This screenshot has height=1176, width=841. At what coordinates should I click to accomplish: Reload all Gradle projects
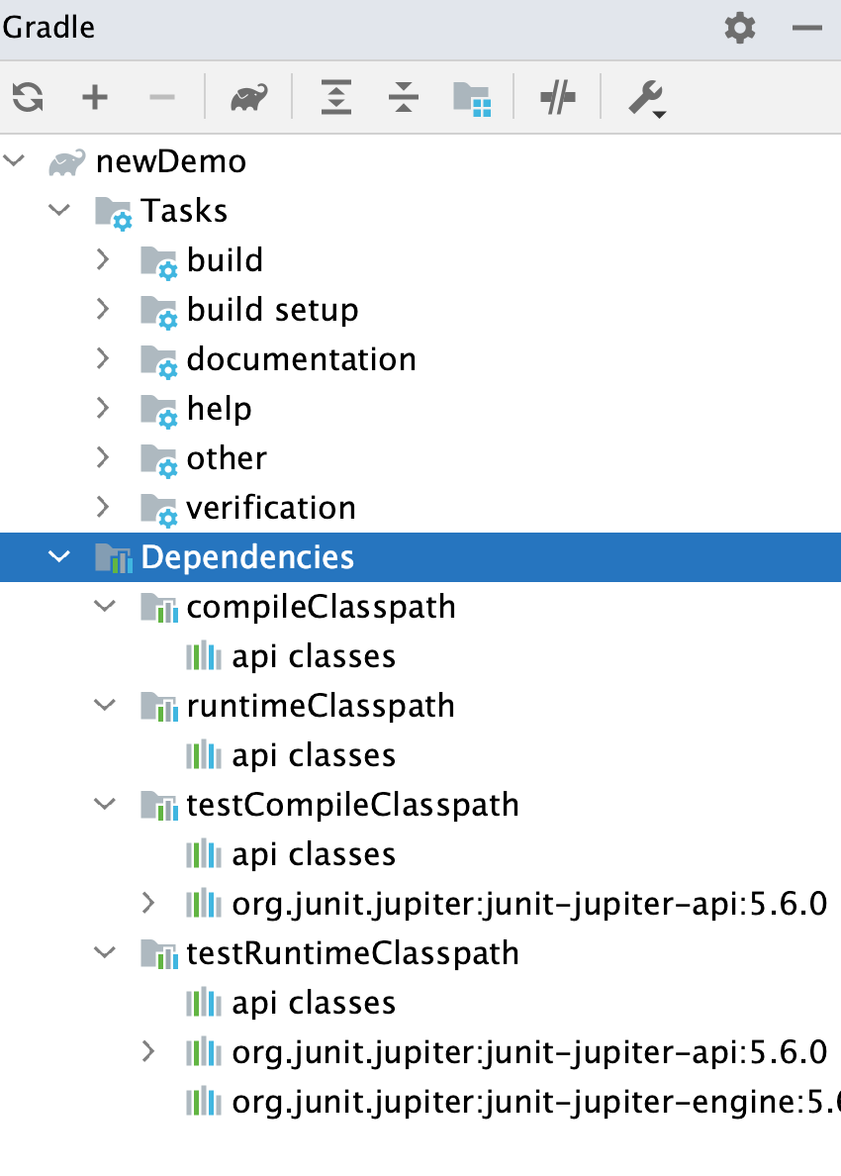[29, 97]
